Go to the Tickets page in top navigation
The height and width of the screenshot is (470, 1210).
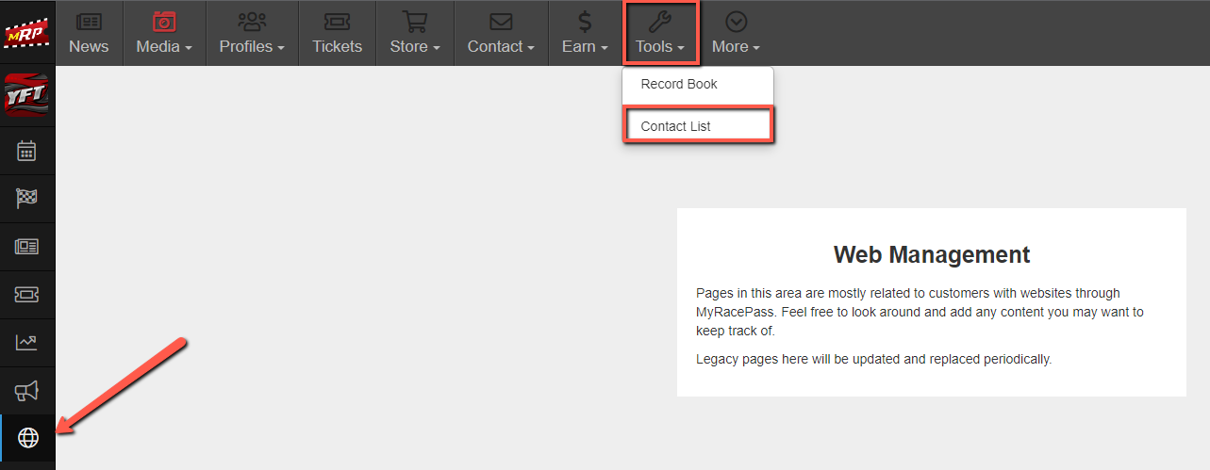point(338,33)
